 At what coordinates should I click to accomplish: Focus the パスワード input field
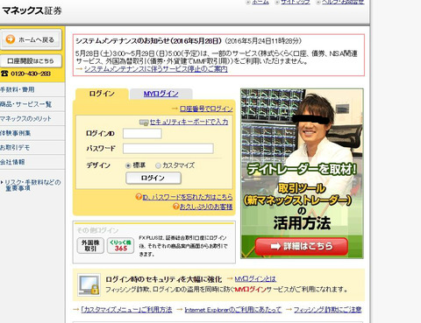pos(168,149)
